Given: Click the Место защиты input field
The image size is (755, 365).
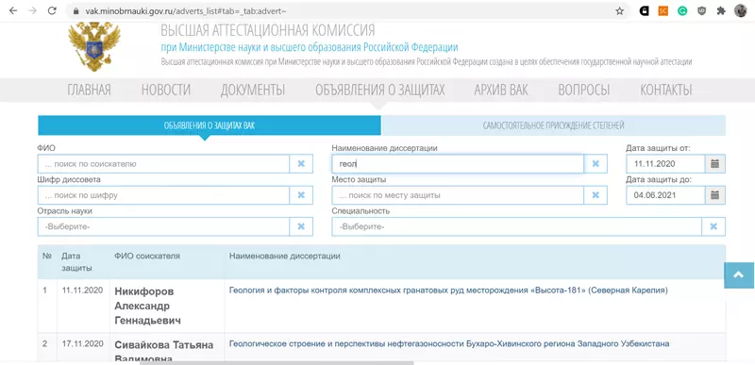Looking at the screenshot, I should 458,195.
